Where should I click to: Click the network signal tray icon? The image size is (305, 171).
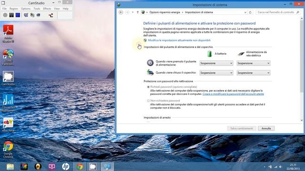pyautogui.click(x=275, y=167)
